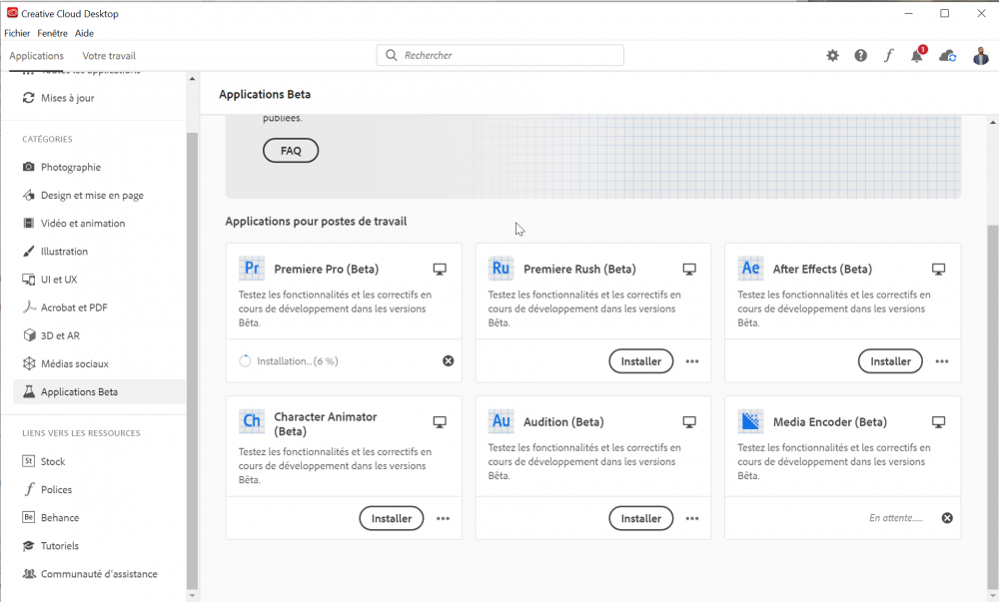Image resolution: width=999 pixels, height=602 pixels.
Task: Open more options for Premiere Rush (Beta)
Action: (x=692, y=361)
